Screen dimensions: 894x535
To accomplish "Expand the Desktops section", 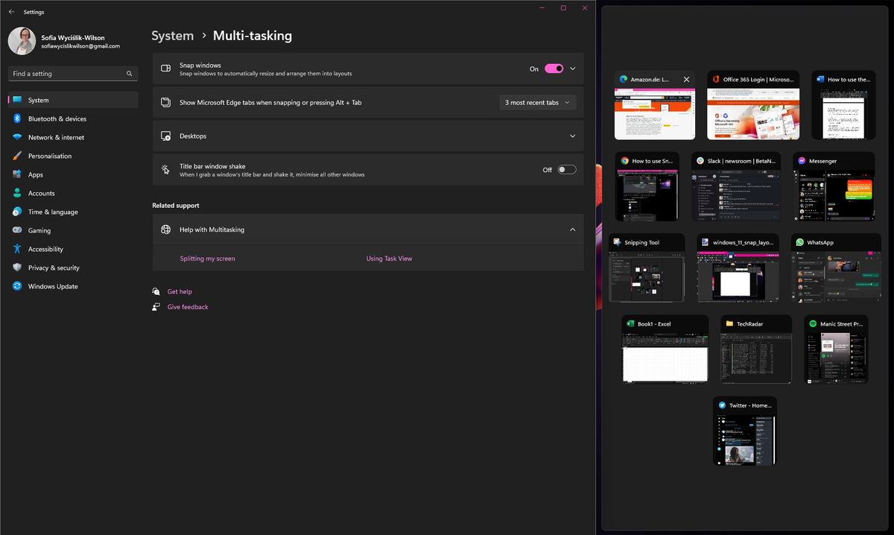I will [572, 136].
